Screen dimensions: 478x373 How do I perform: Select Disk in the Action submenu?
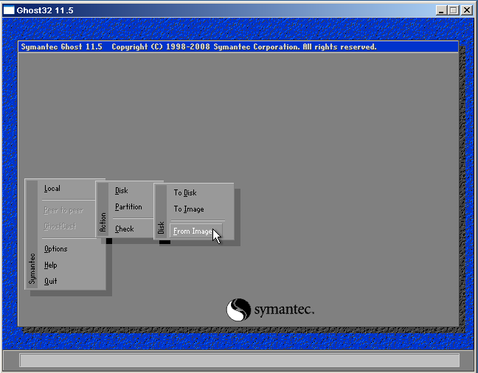click(x=121, y=191)
